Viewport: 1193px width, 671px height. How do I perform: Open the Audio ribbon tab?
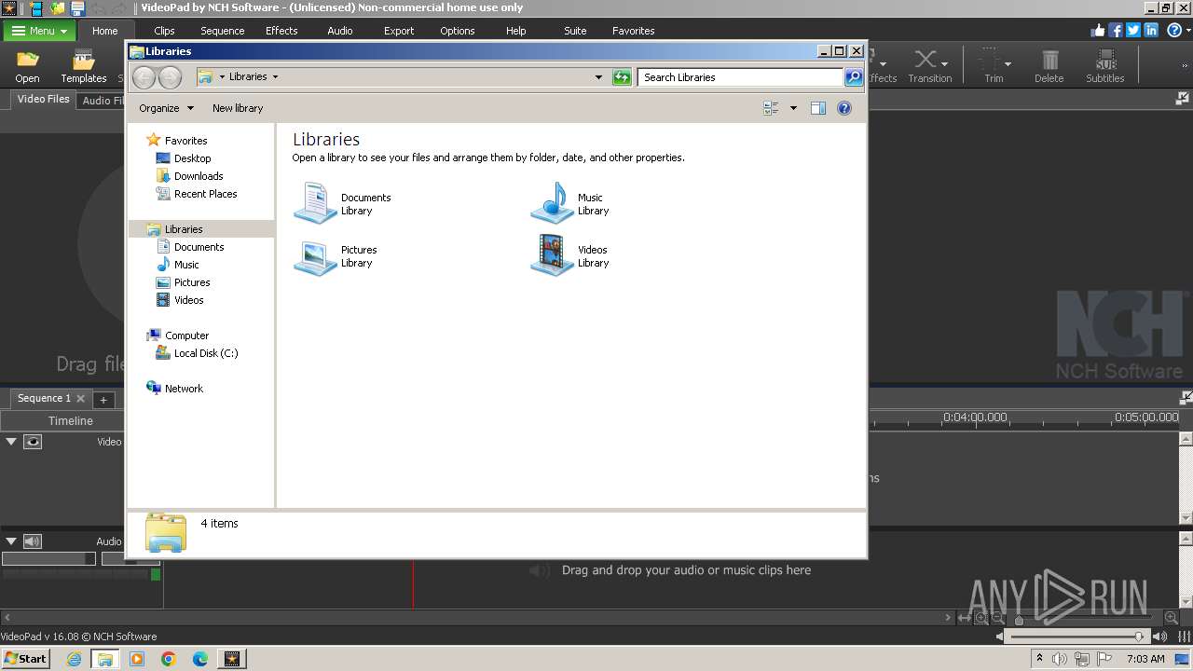[x=340, y=31]
